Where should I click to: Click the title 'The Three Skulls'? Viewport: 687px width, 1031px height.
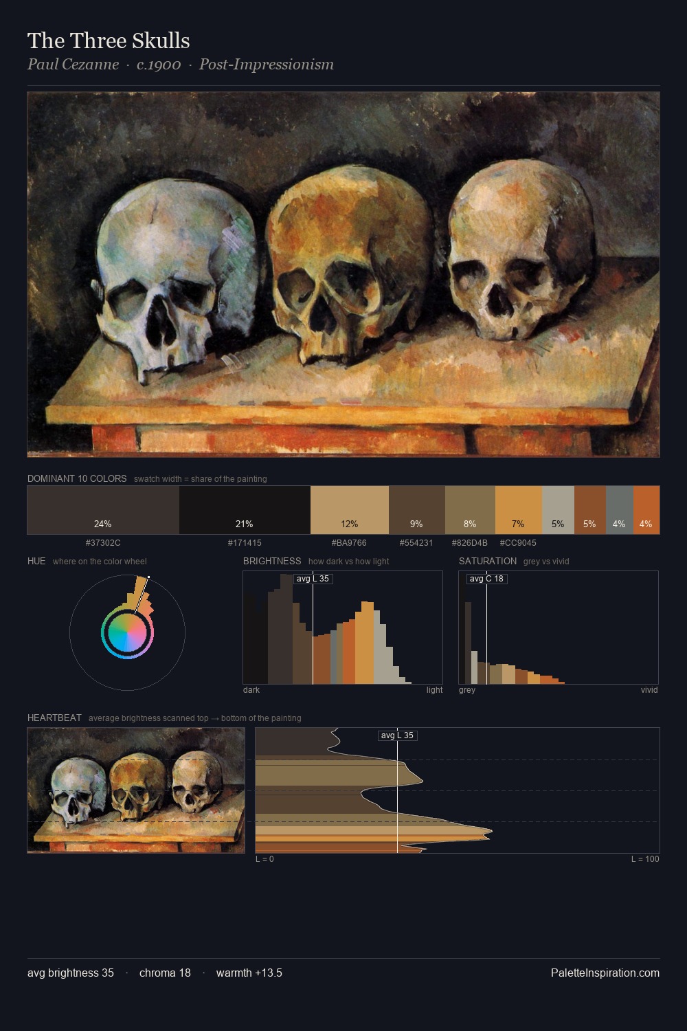point(109,41)
